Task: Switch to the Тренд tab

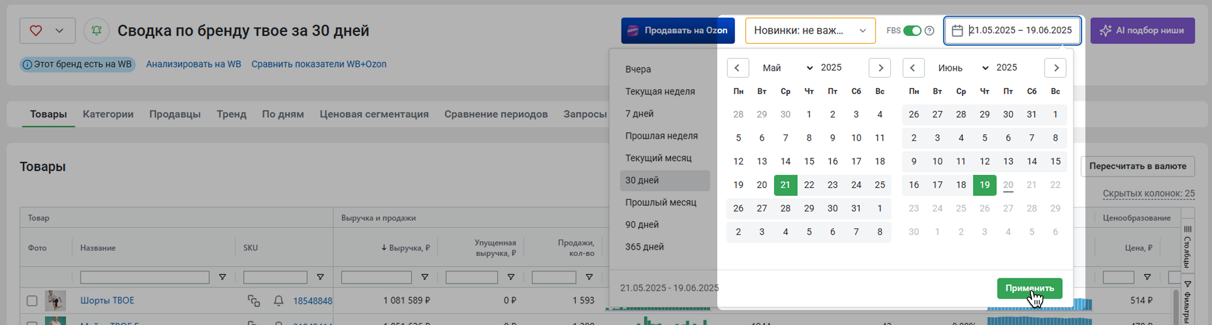Action: [231, 114]
